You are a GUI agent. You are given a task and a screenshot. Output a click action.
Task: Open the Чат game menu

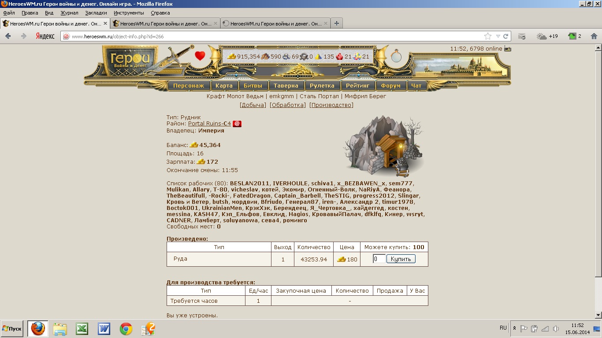(x=416, y=86)
